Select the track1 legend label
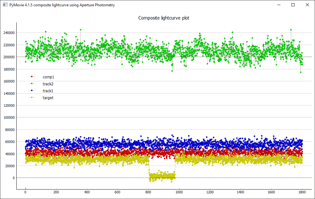 48,91
